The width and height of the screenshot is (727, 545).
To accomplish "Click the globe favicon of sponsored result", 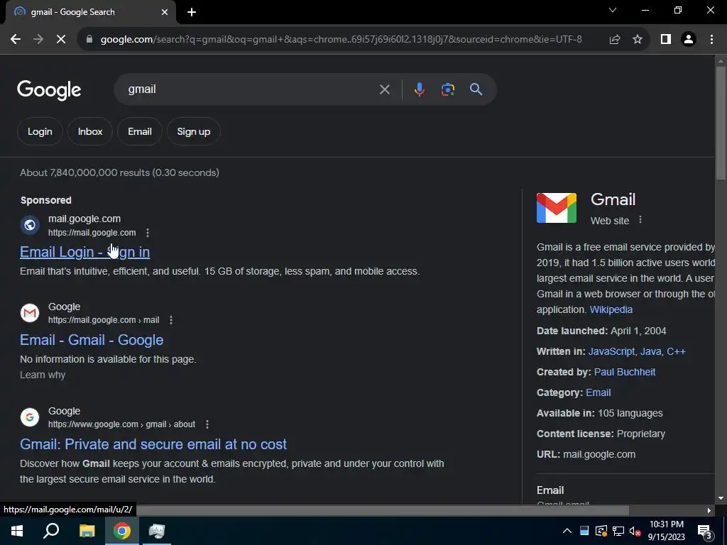I will [30, 225].
